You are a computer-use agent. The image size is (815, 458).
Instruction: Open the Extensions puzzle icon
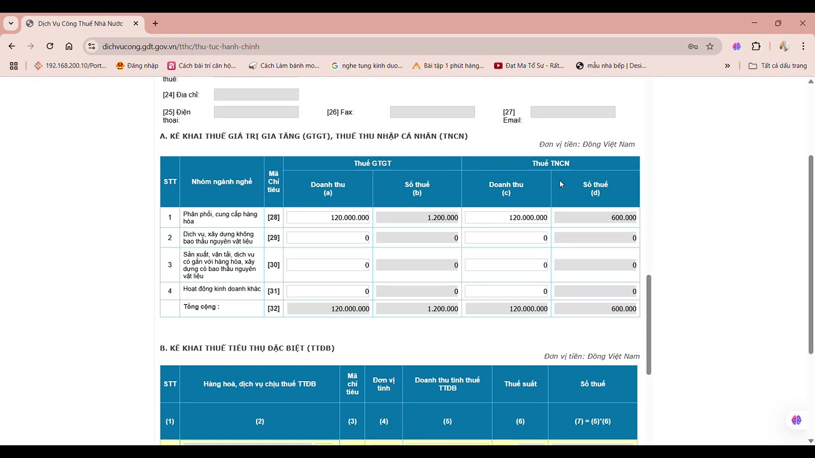coord(756,46)
